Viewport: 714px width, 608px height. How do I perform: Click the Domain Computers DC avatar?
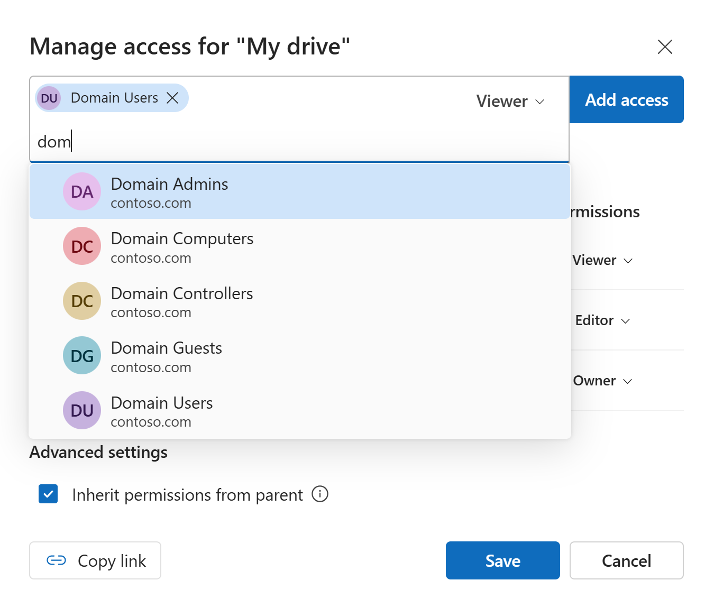(x=82, y=246)
